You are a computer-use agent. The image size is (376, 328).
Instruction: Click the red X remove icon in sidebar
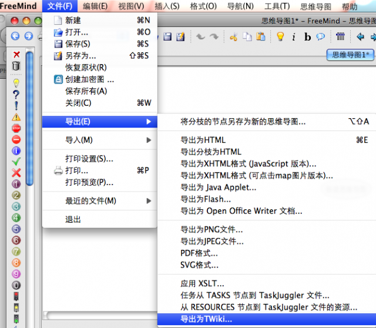[16, 55]
